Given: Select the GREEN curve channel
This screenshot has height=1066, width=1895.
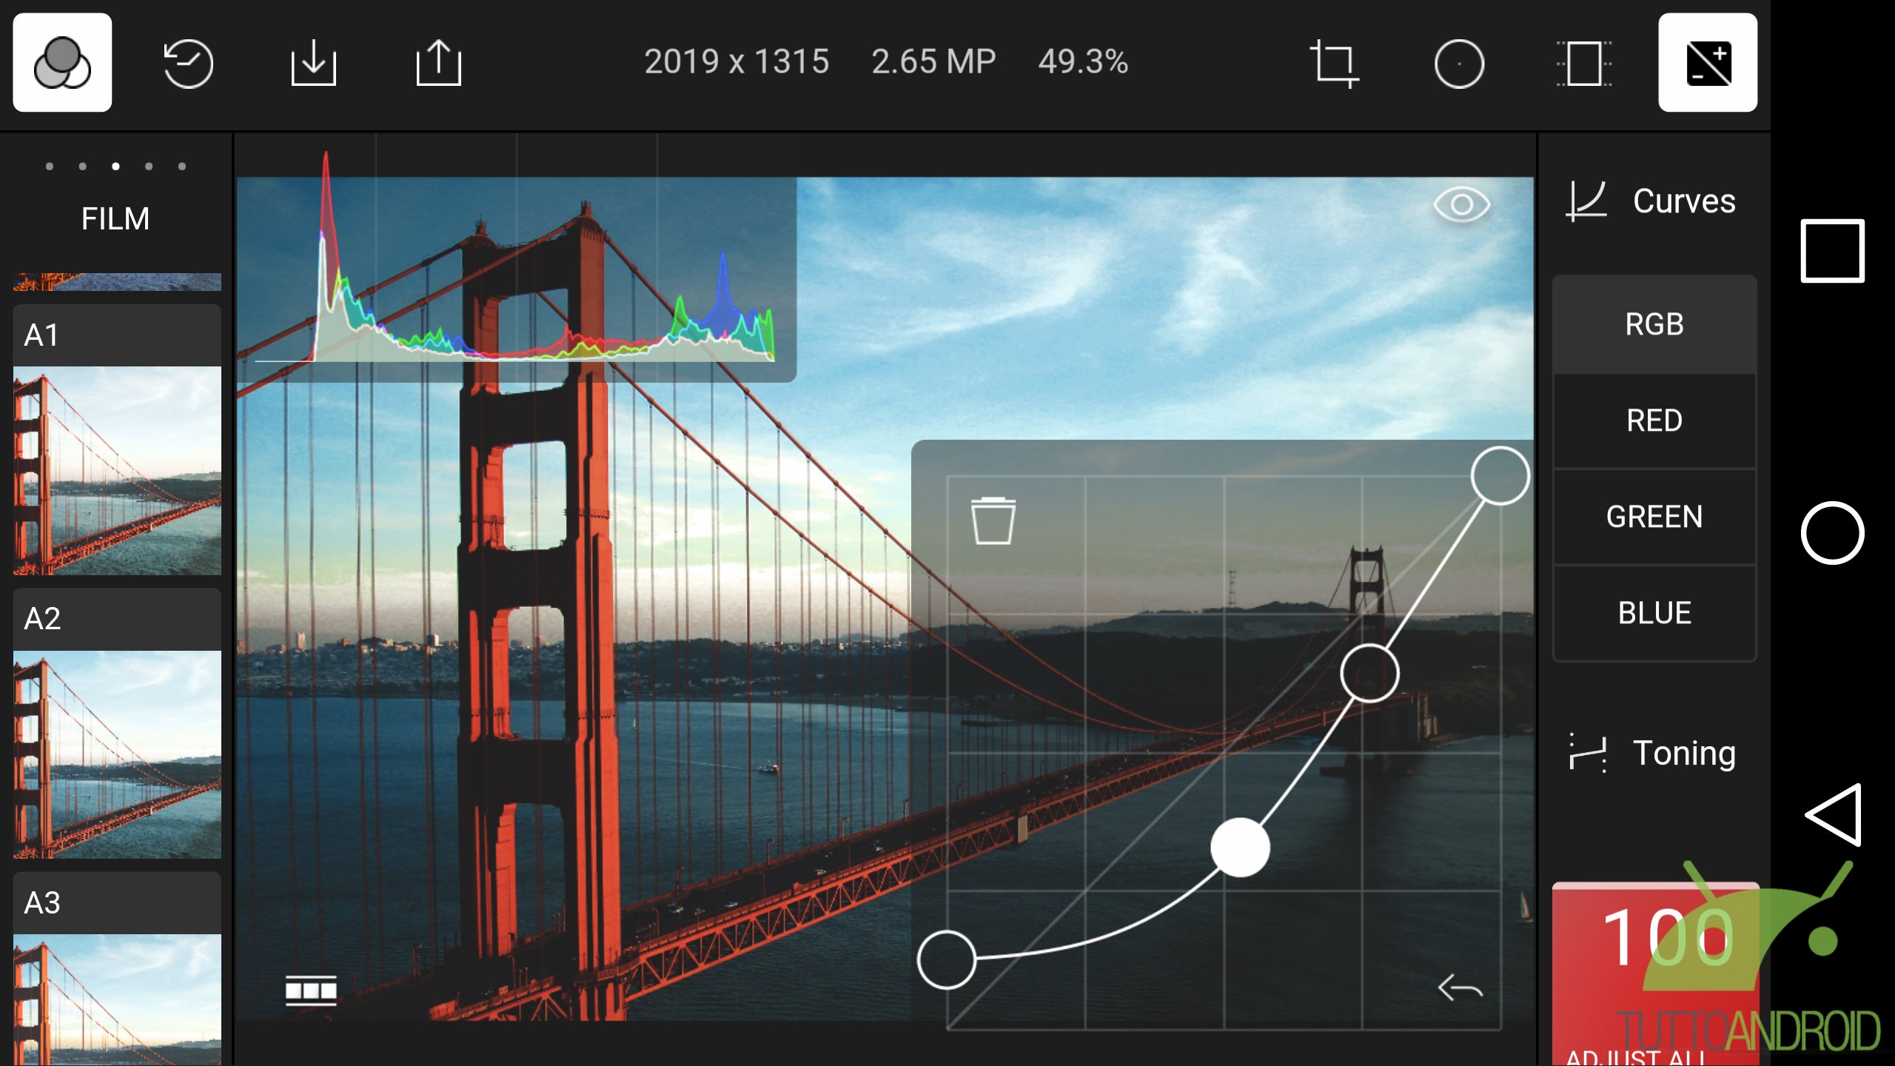Looking at the screenshot, I should [x=1654, y=517].
